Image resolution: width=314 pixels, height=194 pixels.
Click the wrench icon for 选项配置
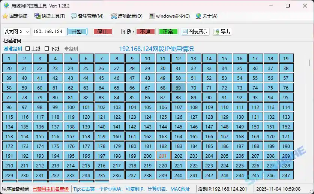tap(114, 16)
